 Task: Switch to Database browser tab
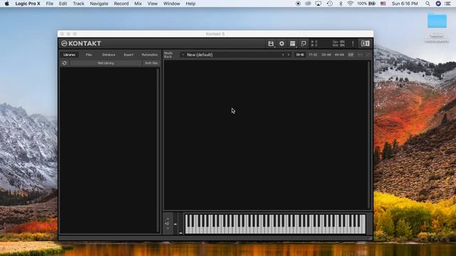pyautogui.click(x=109, y=55)
